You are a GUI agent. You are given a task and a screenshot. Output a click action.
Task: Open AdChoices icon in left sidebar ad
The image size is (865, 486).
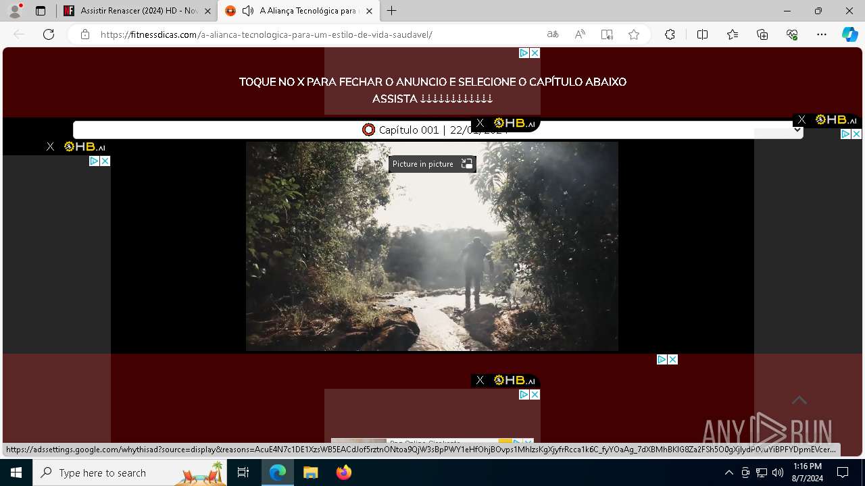click(x=94, y=161)
